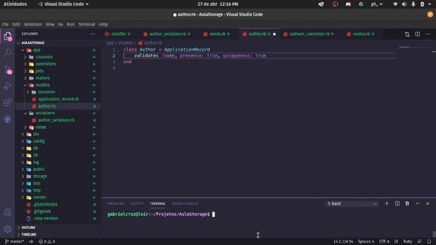Viewport: 436px width, 245px height.
Task: Open Explorer more actions ellipsis
Action: [x=93, y=34]
